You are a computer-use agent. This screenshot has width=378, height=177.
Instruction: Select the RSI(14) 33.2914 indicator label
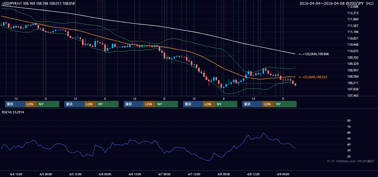point(13,112)
